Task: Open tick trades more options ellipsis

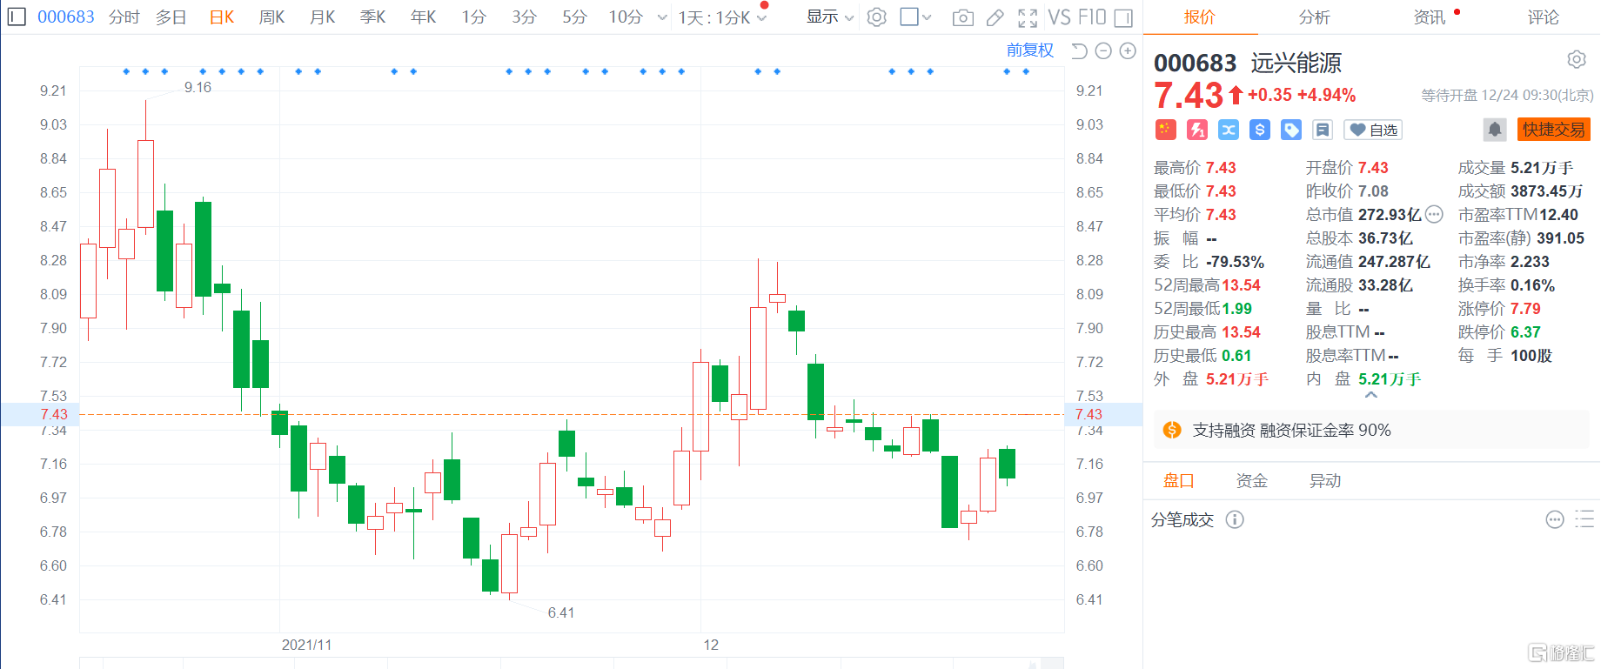Action: click(1555, 519)
